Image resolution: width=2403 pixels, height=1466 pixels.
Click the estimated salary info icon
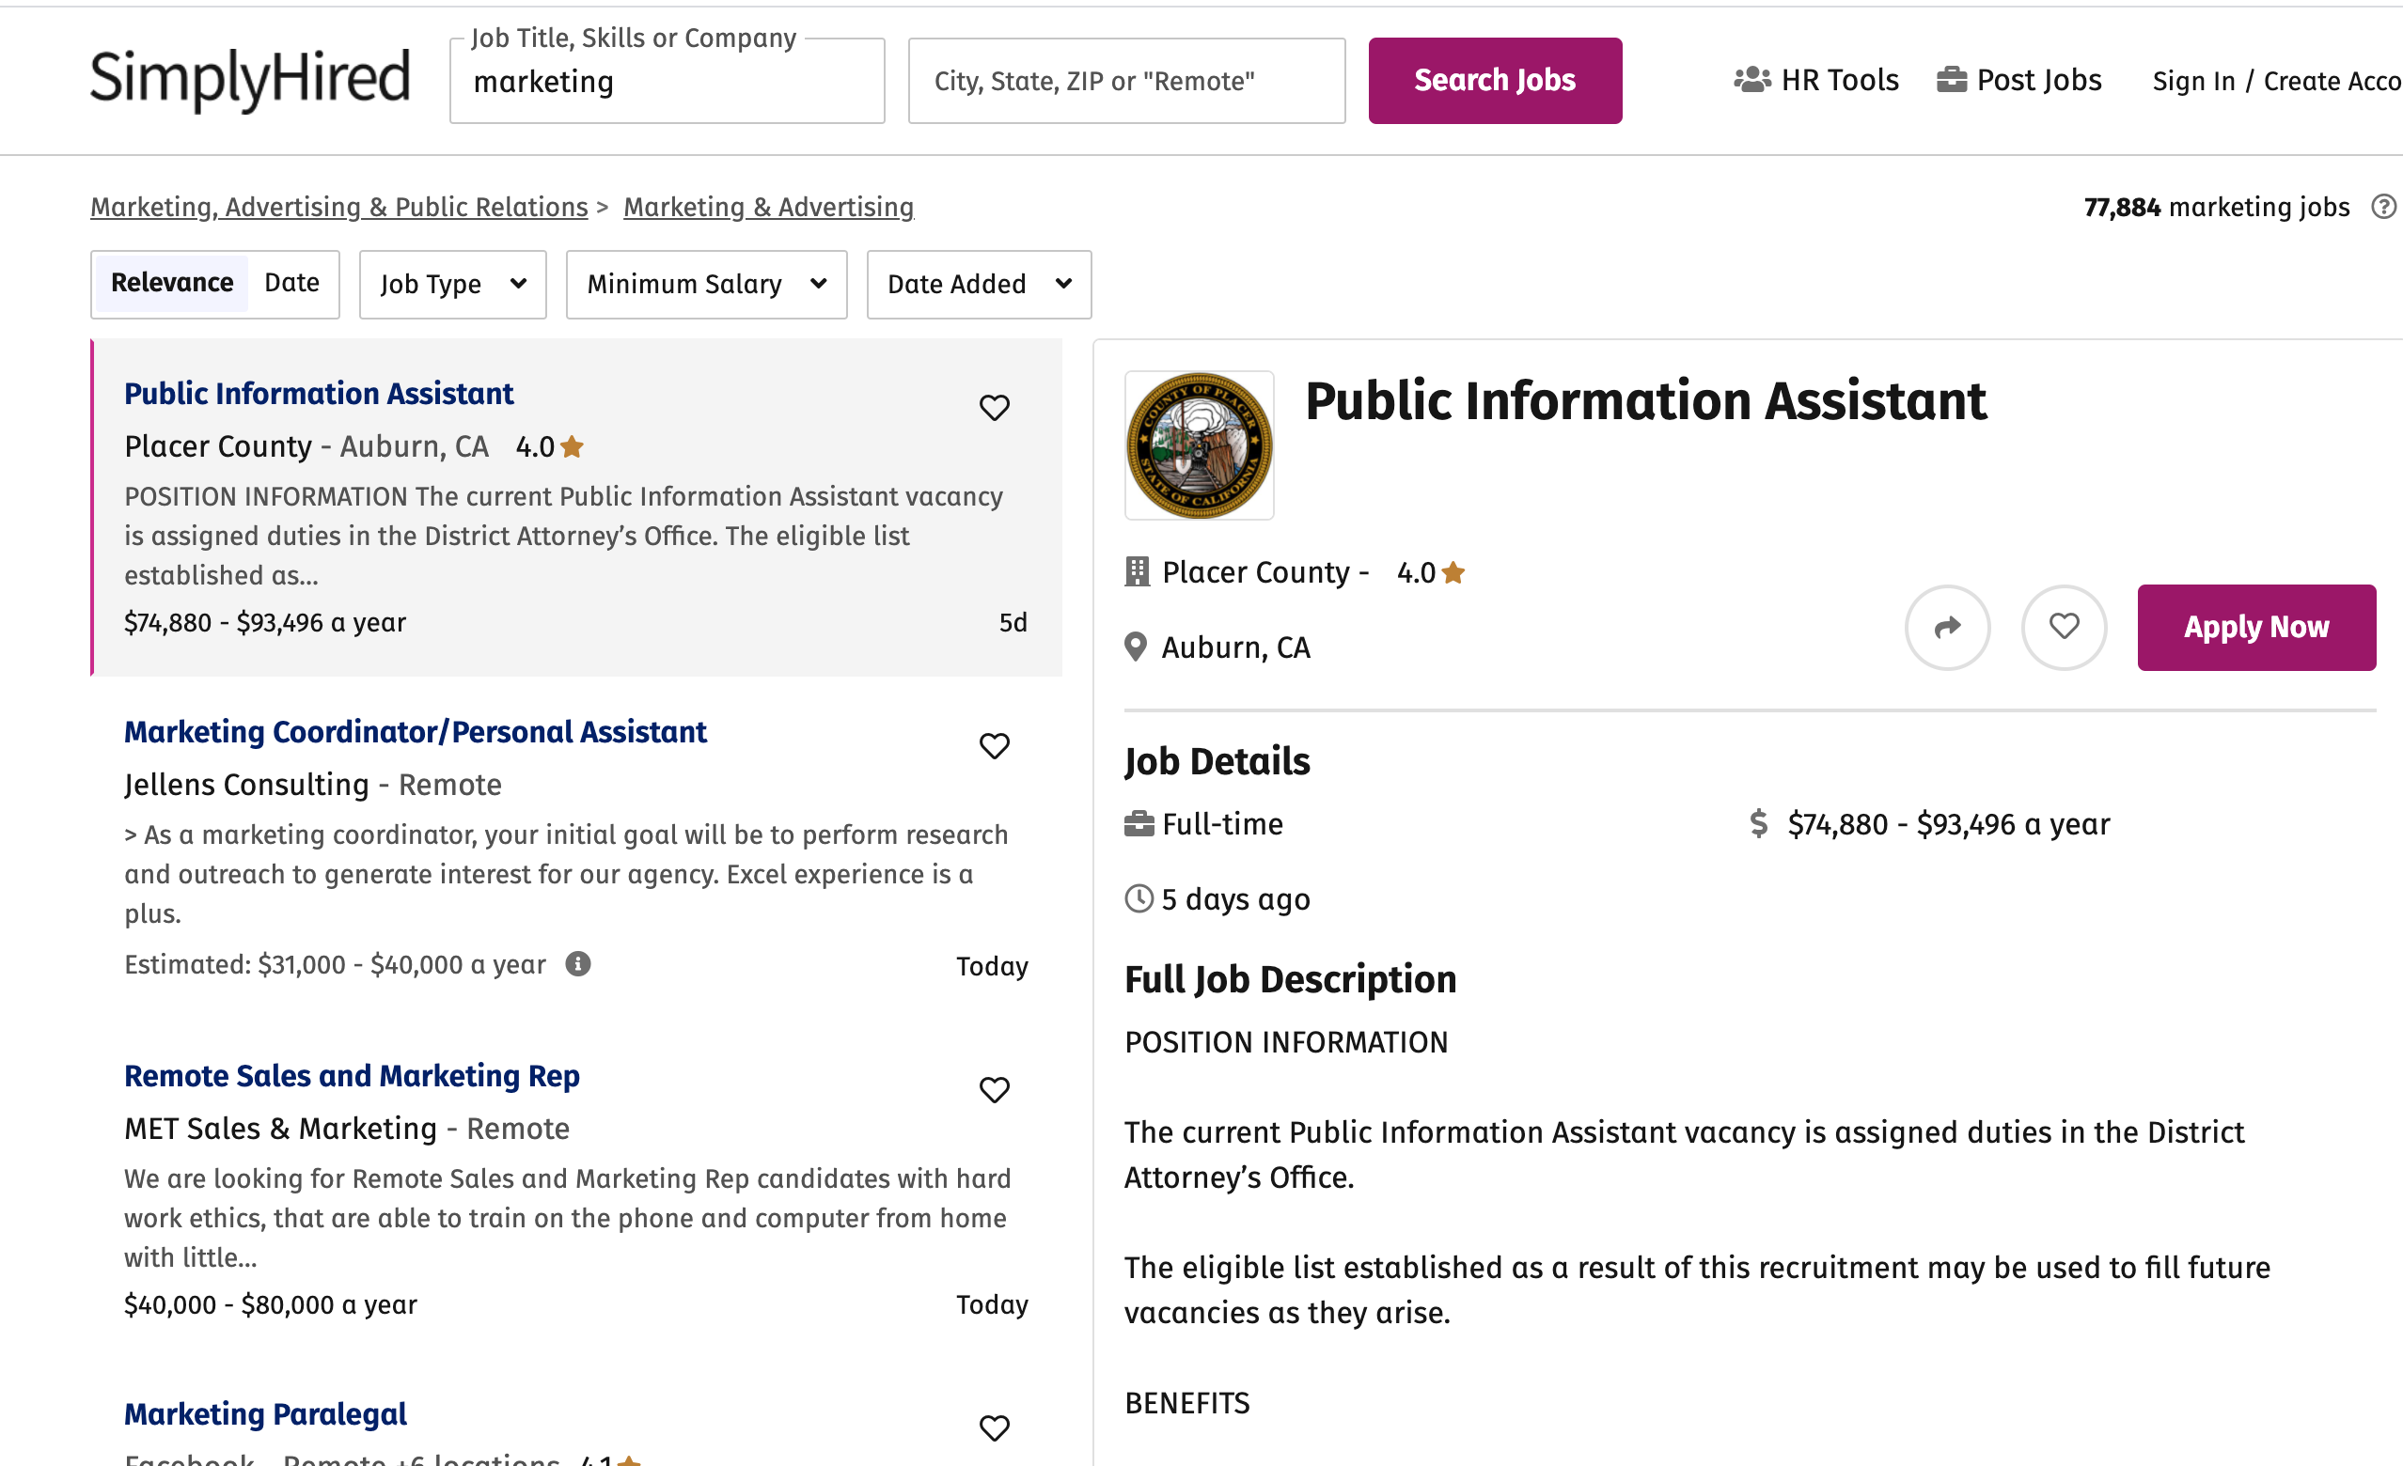coord(578,964)
